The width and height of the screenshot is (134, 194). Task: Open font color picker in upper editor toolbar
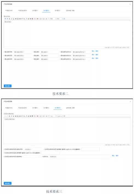click(x=35, y=19)
